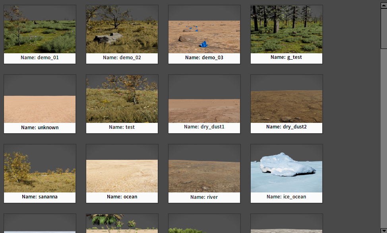Choose the ice_ocean iceberg thumbnail
387x233 pixels.
pos(286,169)
